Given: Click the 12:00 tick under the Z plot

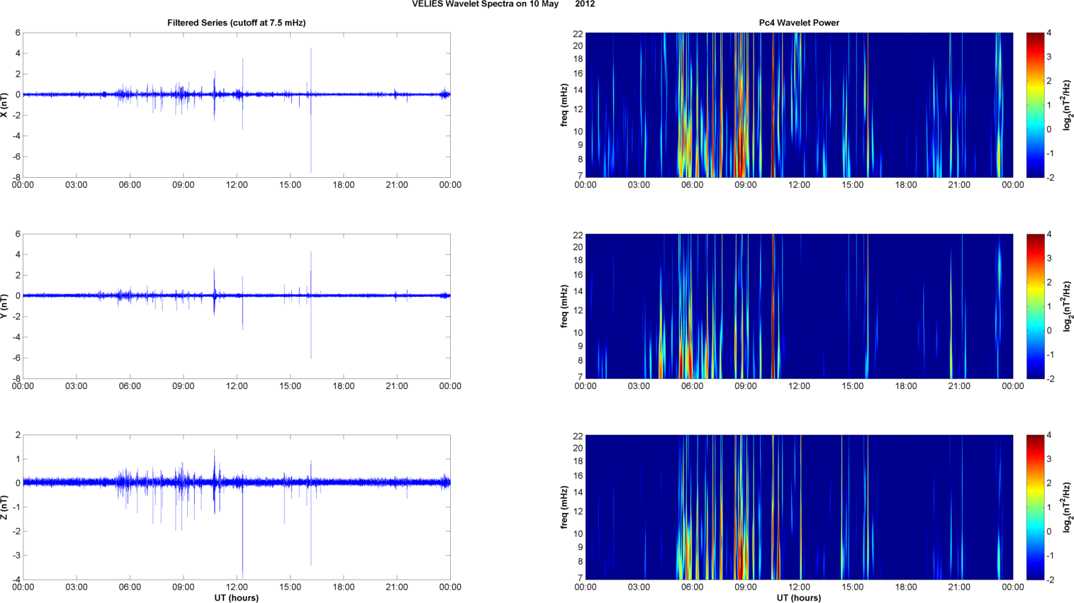Looking at the screenshot, I should click(x=237, y=587).
